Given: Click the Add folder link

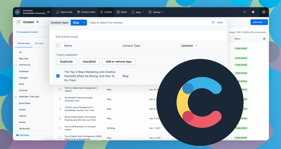Looking at the screenshot, I should point(23,135).
